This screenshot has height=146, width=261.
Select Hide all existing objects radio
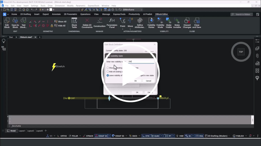tap(108, 72)
